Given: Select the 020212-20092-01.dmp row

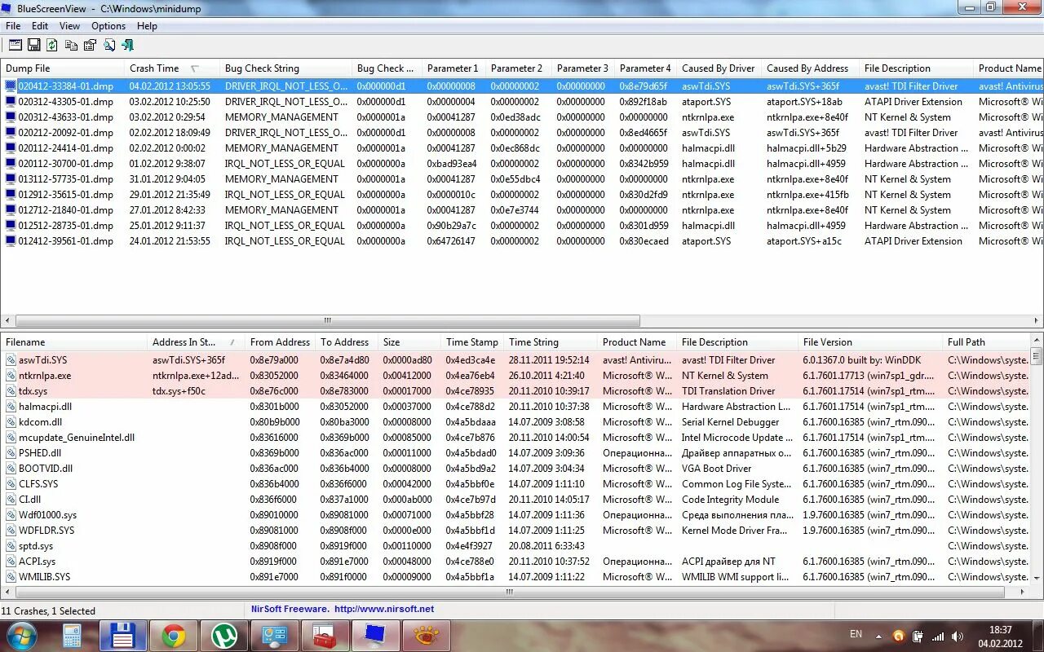Looking at the screenshot, I should coord(522,133).
